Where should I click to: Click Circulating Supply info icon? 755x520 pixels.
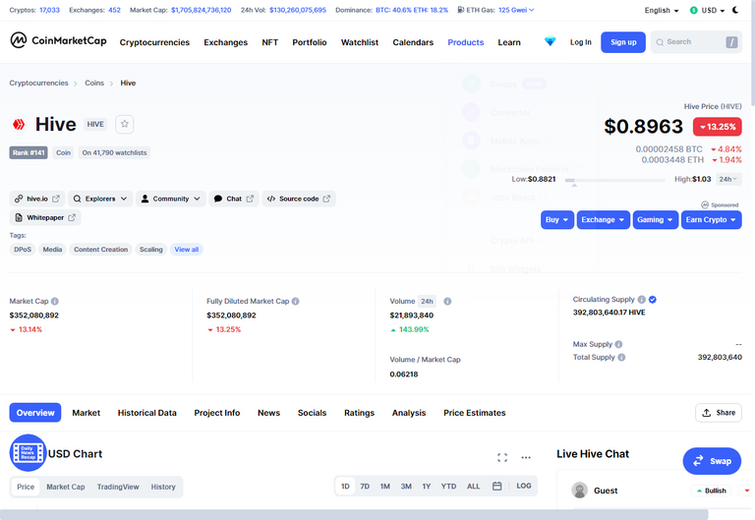click(x=641, y=300)
